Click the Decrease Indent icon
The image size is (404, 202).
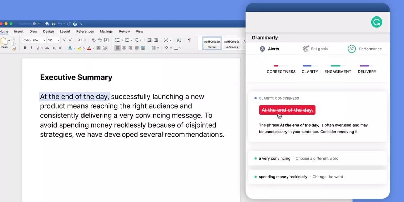pyautogui.click(x=149, y=40)
